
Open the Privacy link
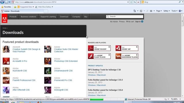(122, 22)
